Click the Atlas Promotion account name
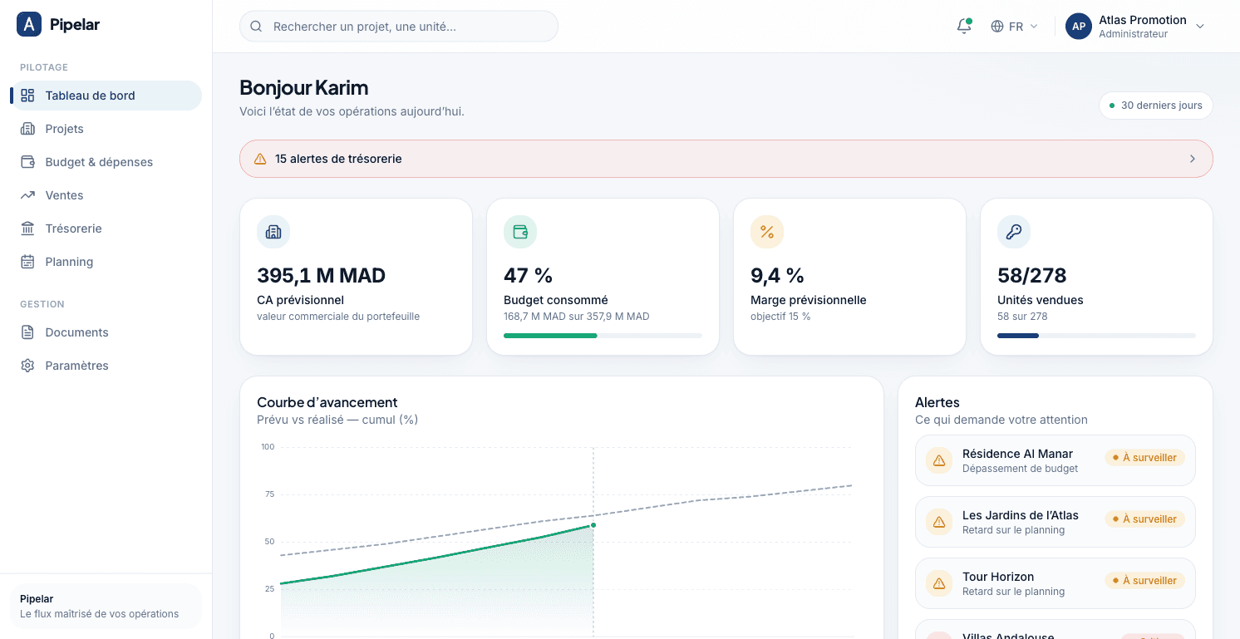1240x639 pixels. coord(1143,20)
